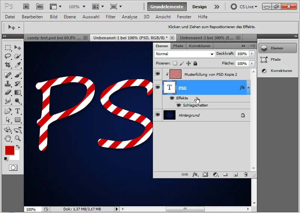Open the layers panel flyout menu
Image resolution: width=300 pixels, height=213 pixels.
(x=253, y=46)
